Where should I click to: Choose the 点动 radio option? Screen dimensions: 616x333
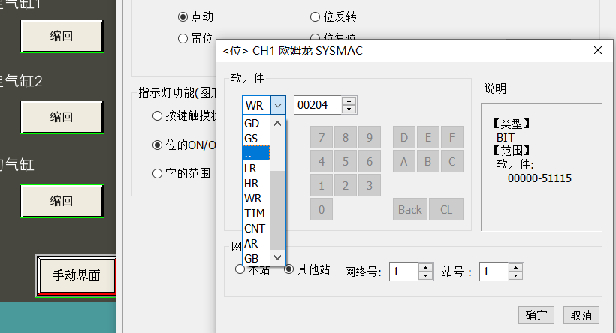[183, 16]
